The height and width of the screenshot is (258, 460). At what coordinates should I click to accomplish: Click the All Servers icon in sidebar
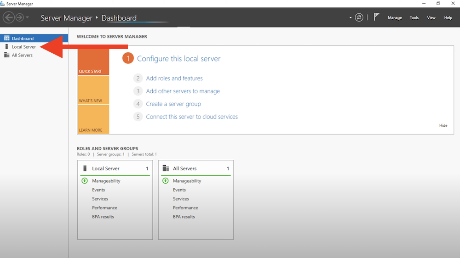[7, 55]
